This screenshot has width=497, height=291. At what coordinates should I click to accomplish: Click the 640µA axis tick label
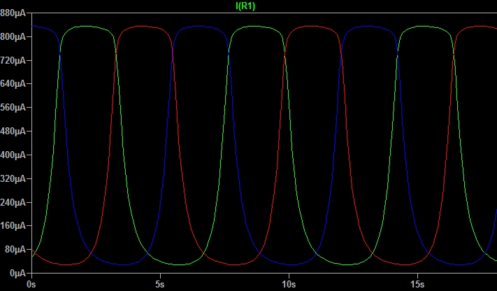[13, 84]
